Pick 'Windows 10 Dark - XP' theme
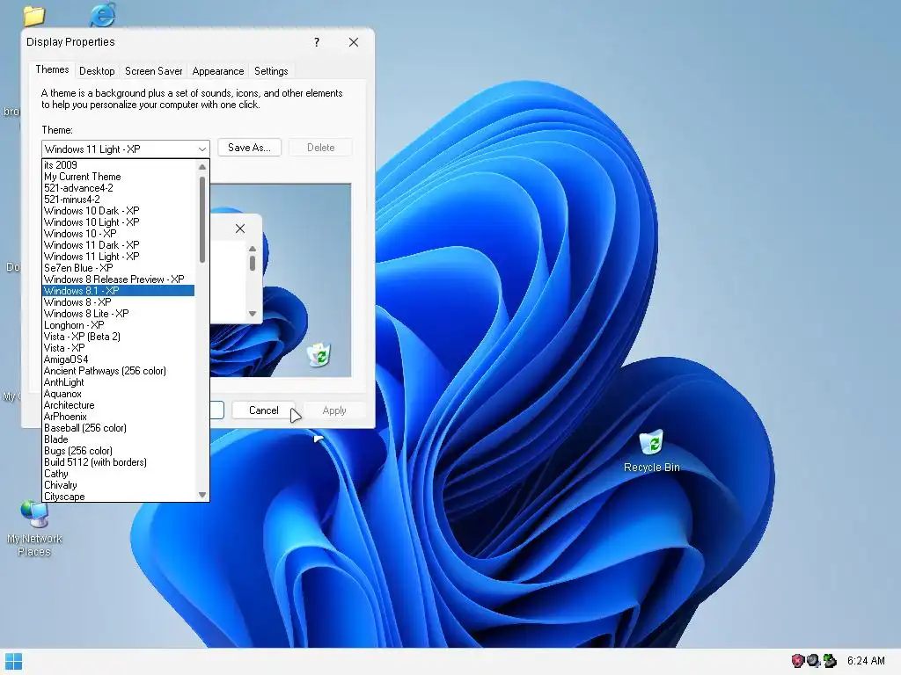 (x=119, y=211)
